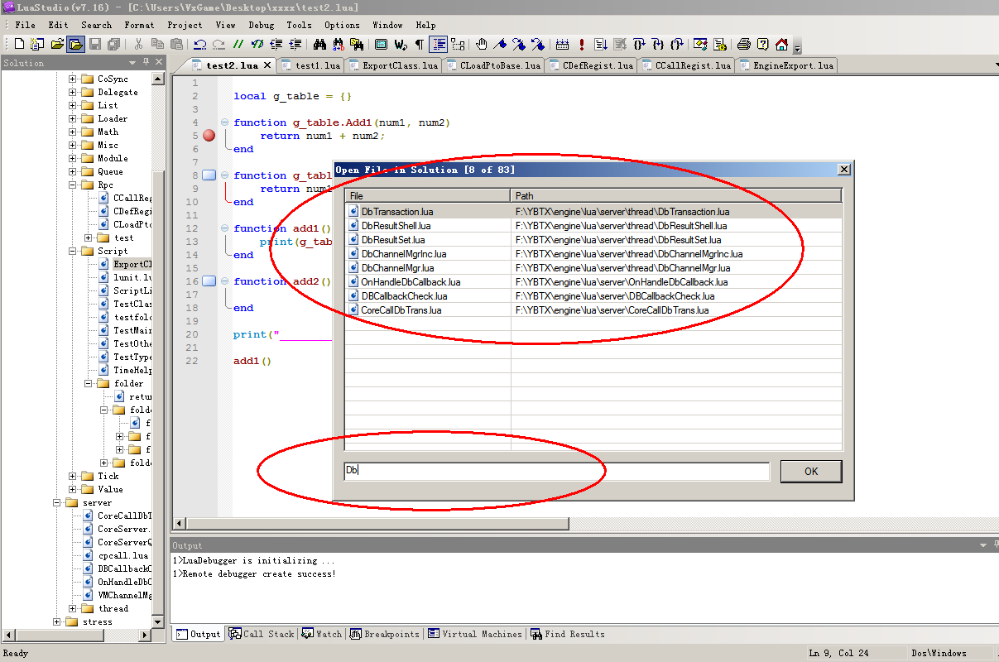This screenshot has height=662, width=999.
Task: Expand the CoSync folder in Solution tree
Action: tap(73, 79)
